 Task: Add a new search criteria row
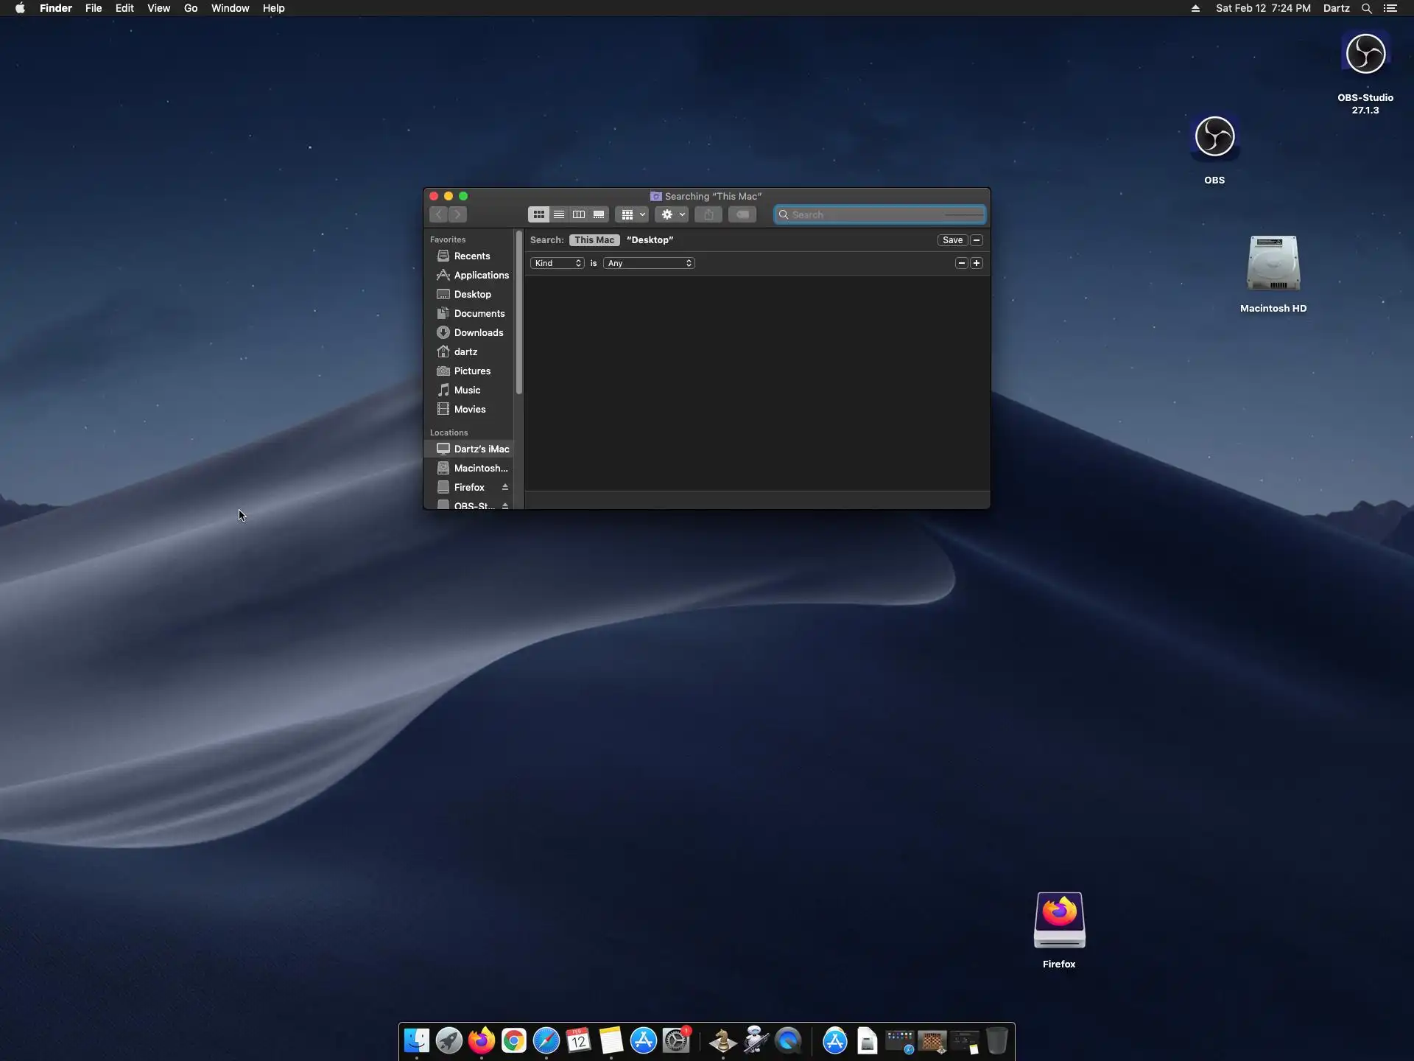977,263
